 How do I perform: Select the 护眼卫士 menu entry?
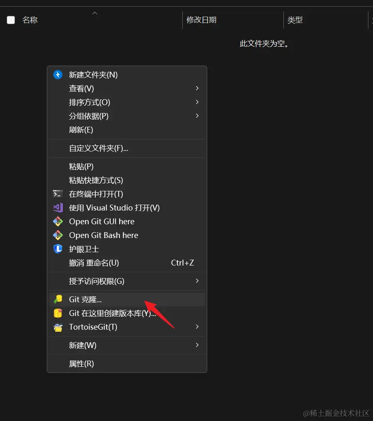pyautogui.click(x=127, y=249)
